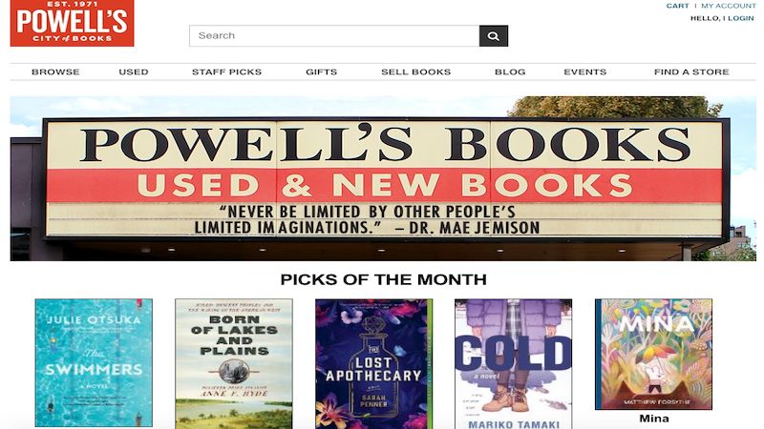The image size is (764, 429).
Task: Open the Browse menu
Action: [x=55, y=72]
